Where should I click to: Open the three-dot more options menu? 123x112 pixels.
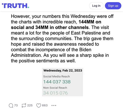pyautogui.click(x=54, y=105)
